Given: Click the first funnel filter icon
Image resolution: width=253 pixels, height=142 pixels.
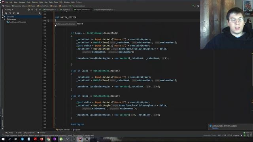Looking at the screenshot, I should 10,13.
